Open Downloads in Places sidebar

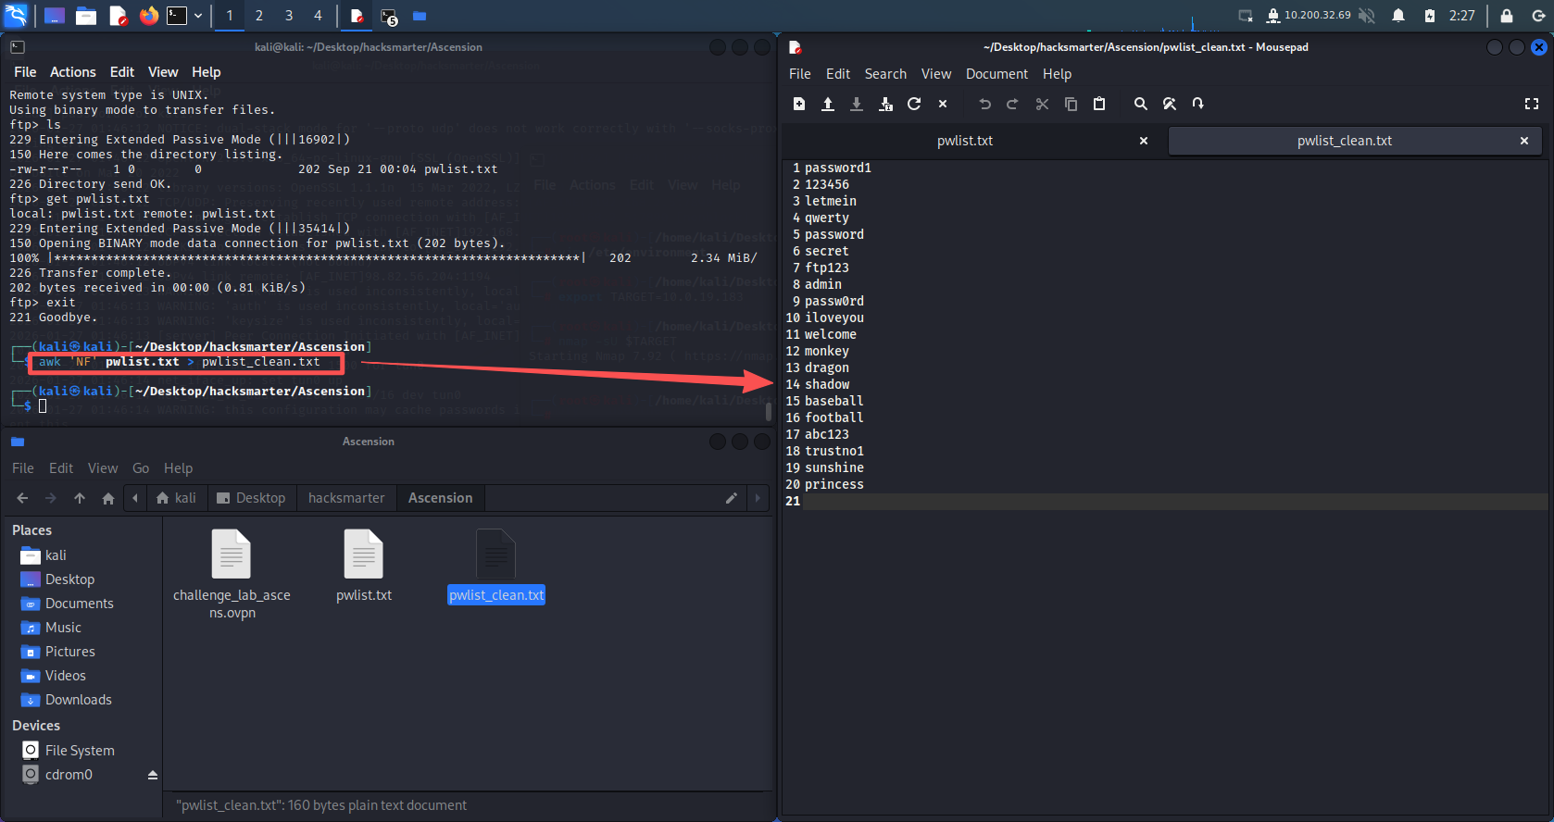(78, 700)
